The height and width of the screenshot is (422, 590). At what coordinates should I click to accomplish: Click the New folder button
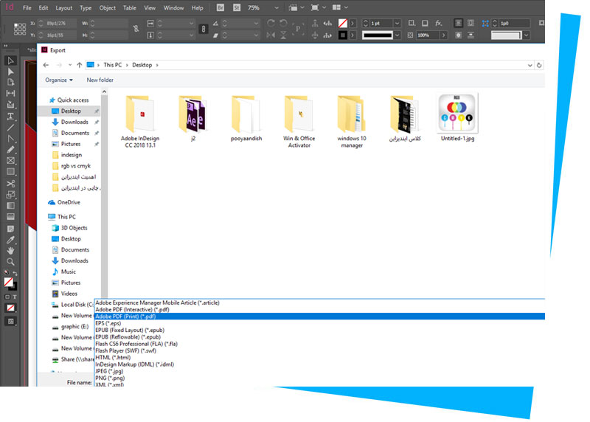click(100, 80)
